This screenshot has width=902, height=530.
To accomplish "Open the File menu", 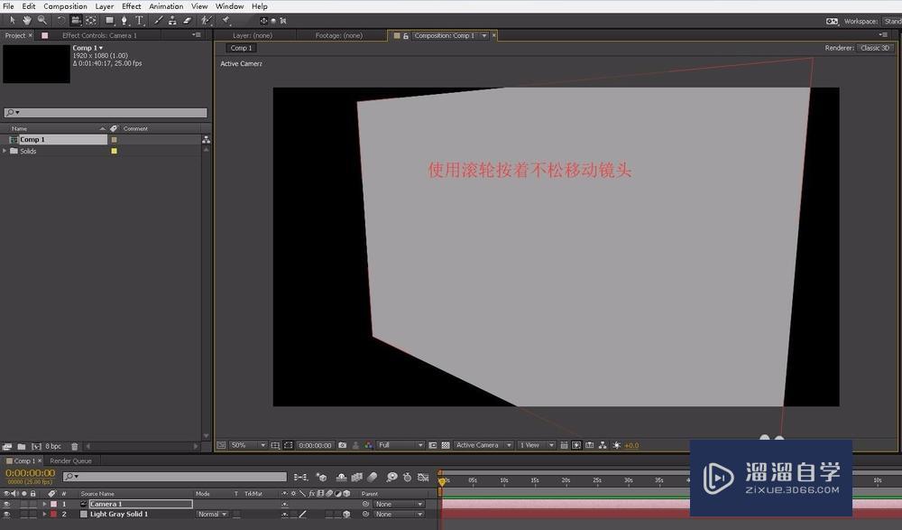I will click(8, 5).
